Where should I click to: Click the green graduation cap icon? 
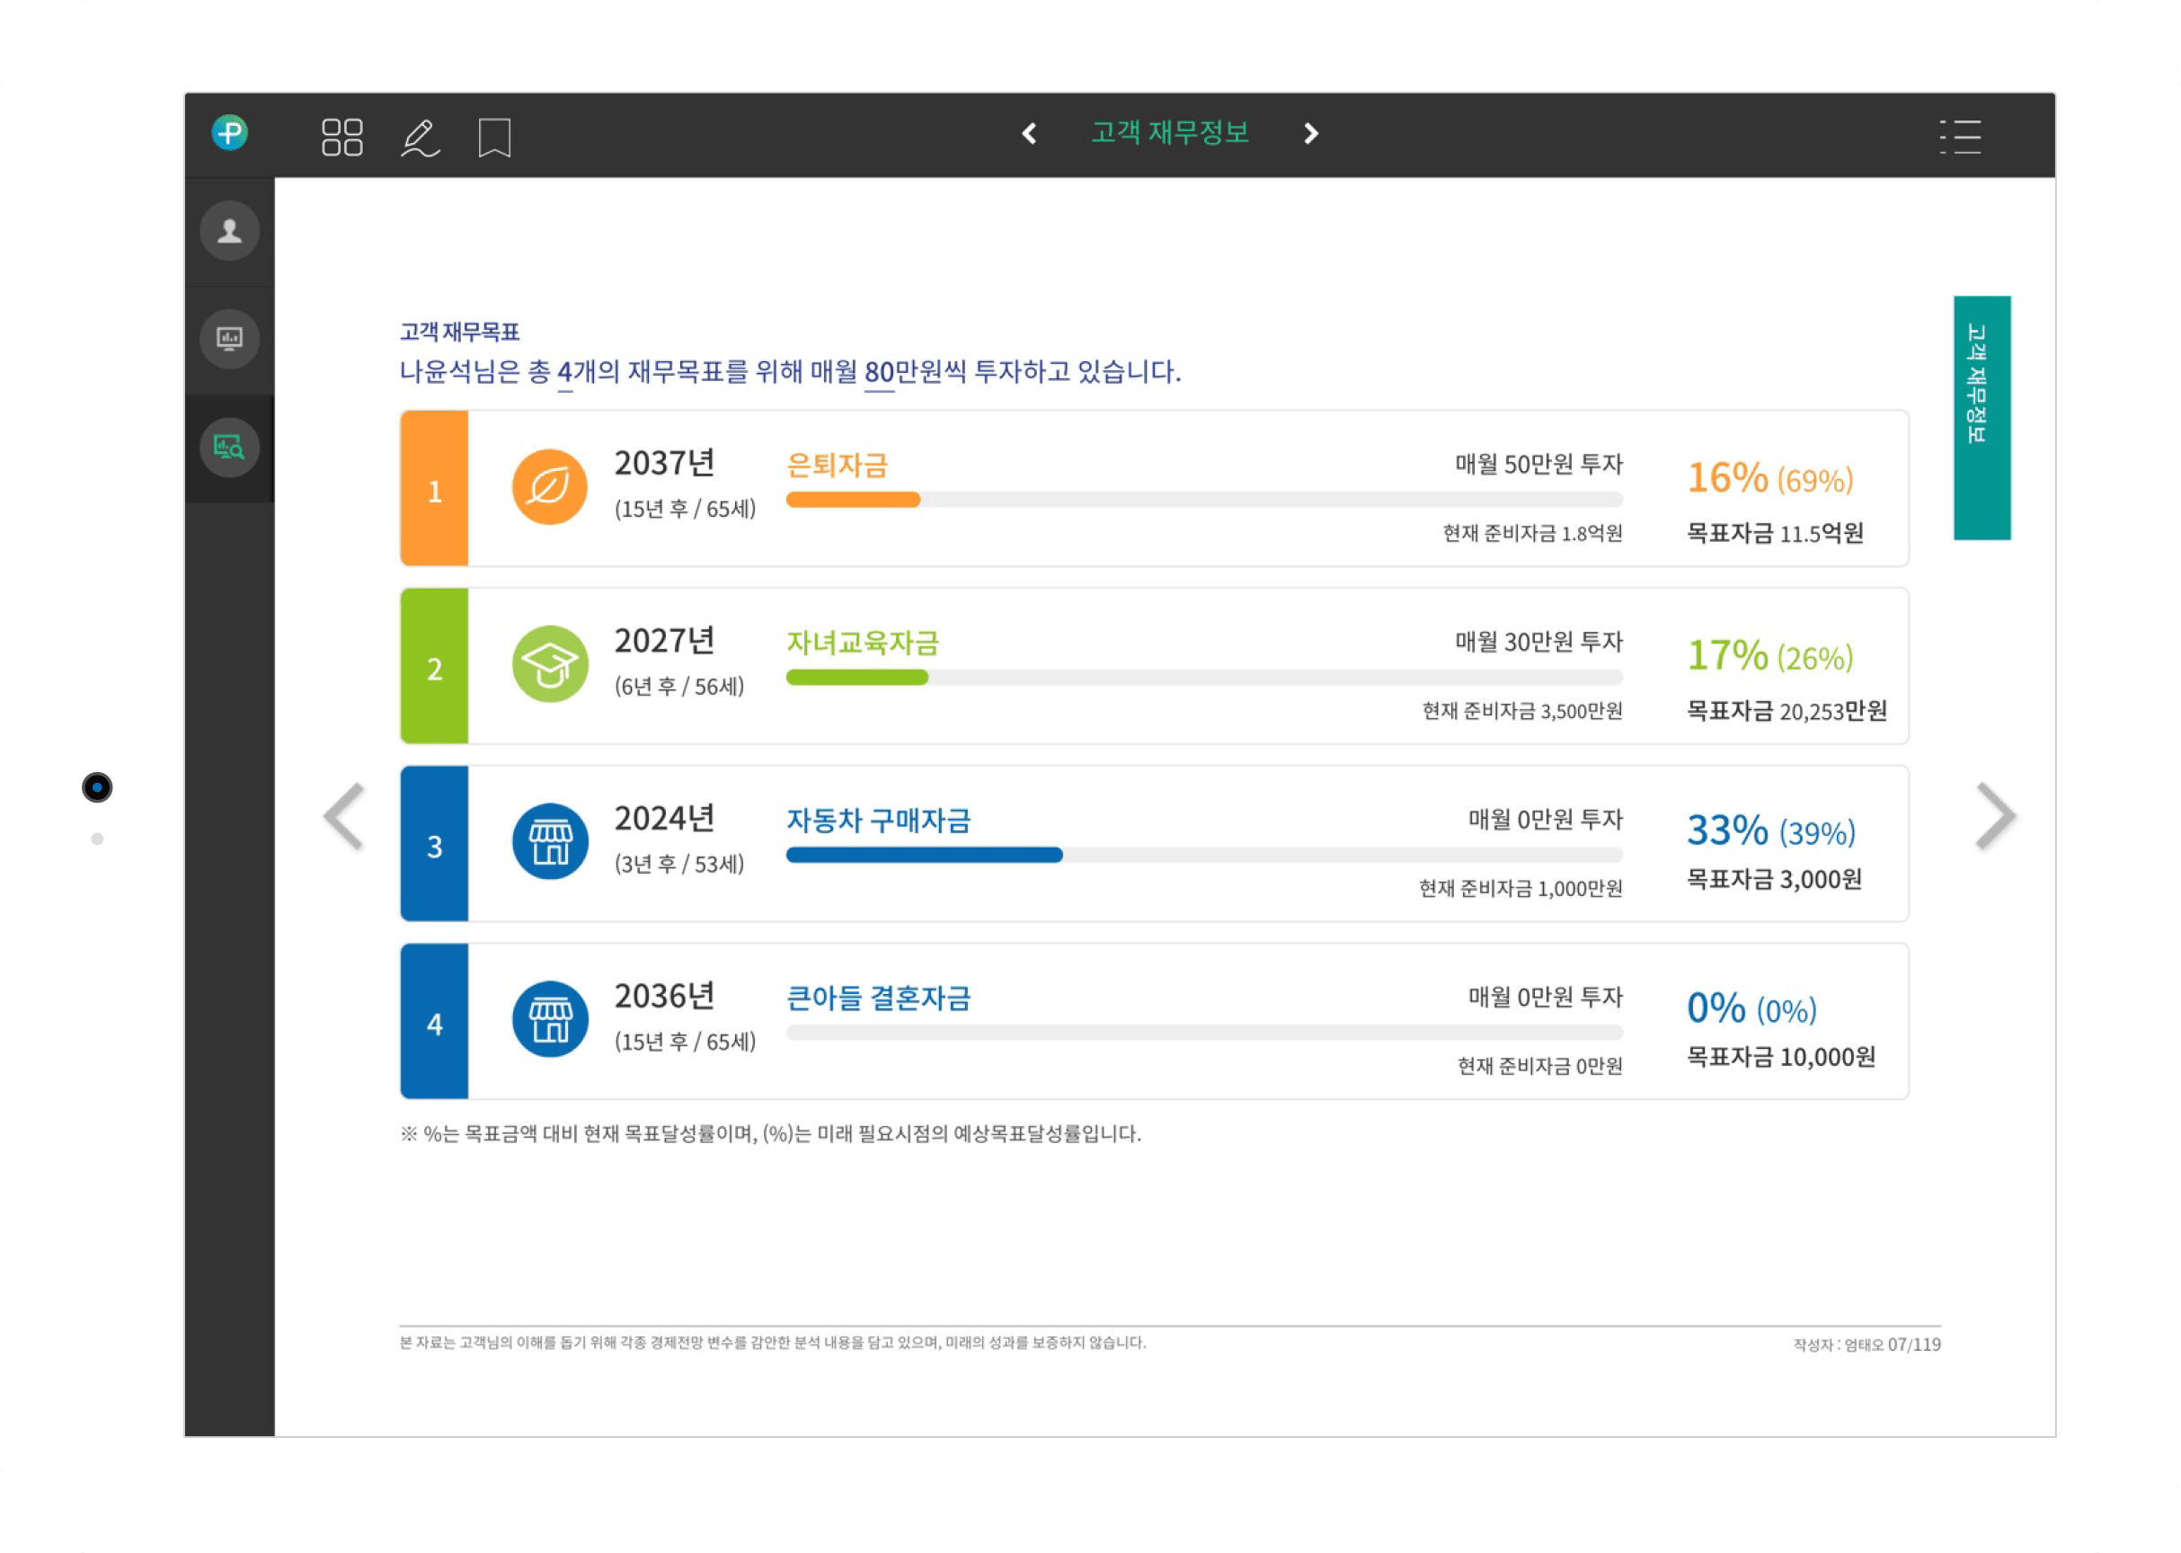(x=549, y=665)
